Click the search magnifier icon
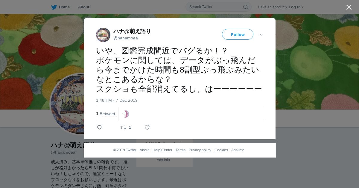This screenshot has width=359, height=188. pos(245,7)
